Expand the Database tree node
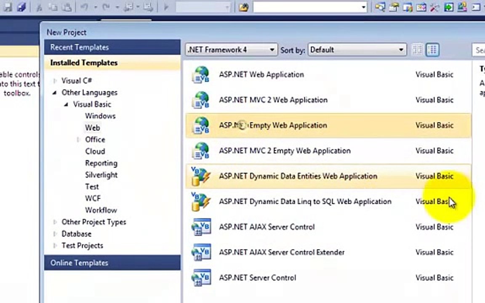Screen dimensions: 485x303 [55, 234]
